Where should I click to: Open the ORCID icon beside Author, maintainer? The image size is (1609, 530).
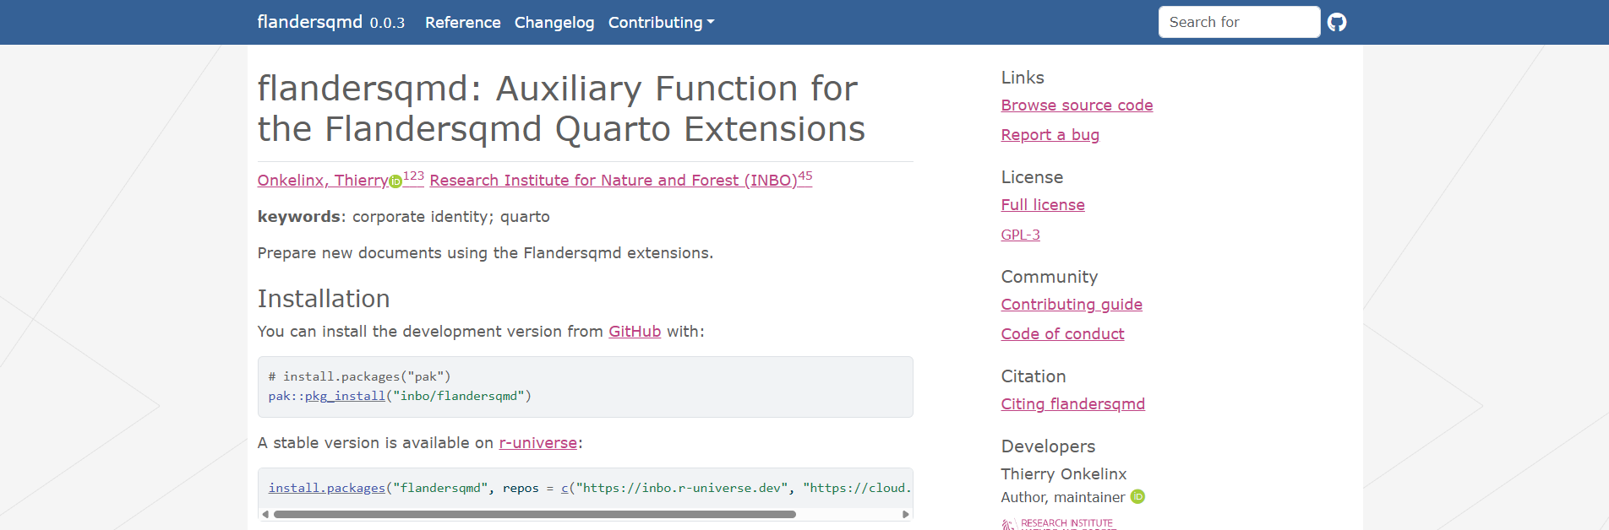coord(1137,497)
